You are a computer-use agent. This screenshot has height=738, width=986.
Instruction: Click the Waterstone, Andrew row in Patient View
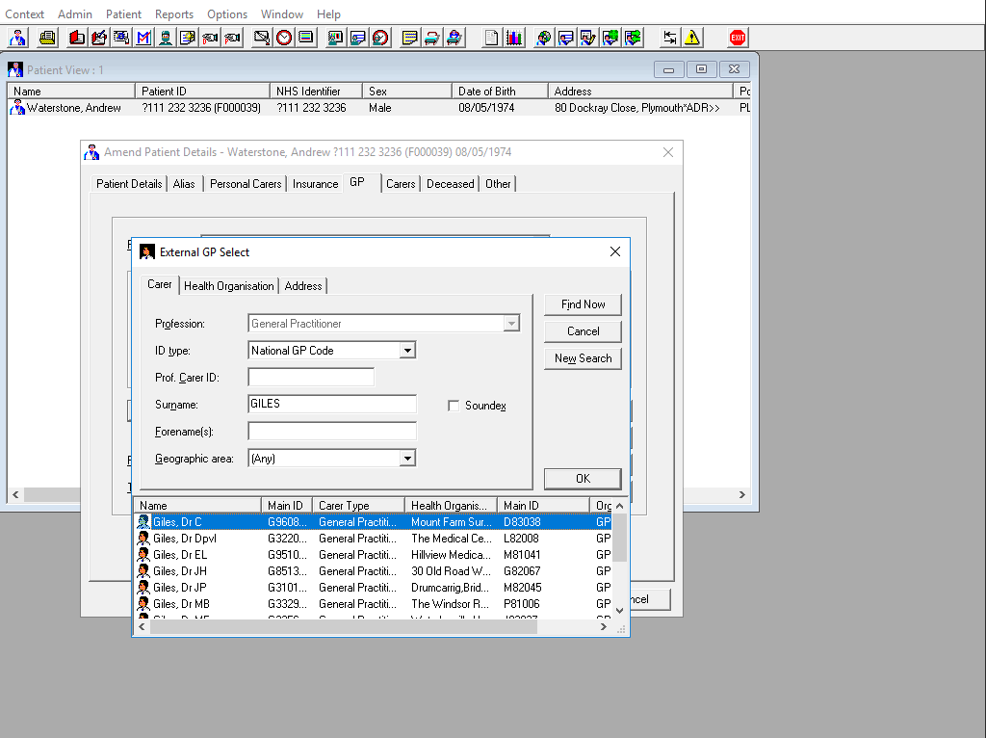click(x=378, y=108)
